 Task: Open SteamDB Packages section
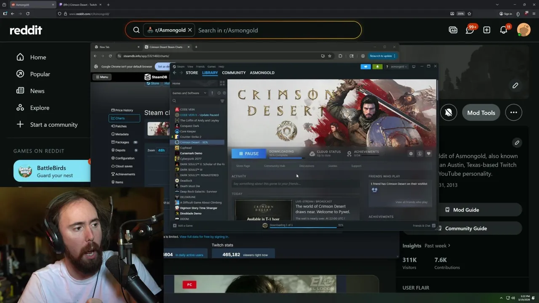click(x=124, y=142)
